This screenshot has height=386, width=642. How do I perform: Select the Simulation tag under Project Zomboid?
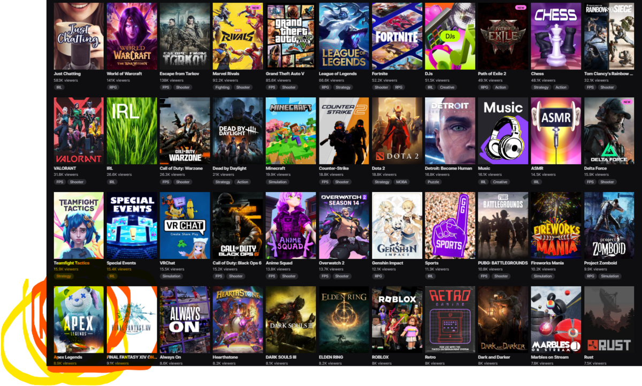610,276
